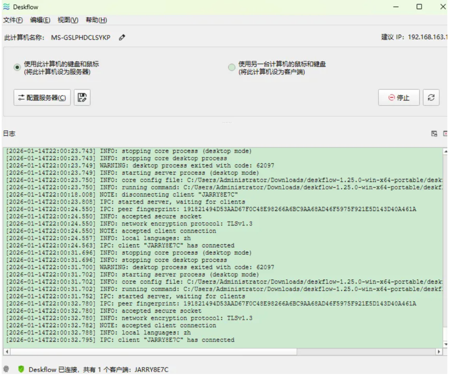The image size is (449, 376).
Task: Click the Deskflow app icon in title bar
Action: tap(6, 7)
